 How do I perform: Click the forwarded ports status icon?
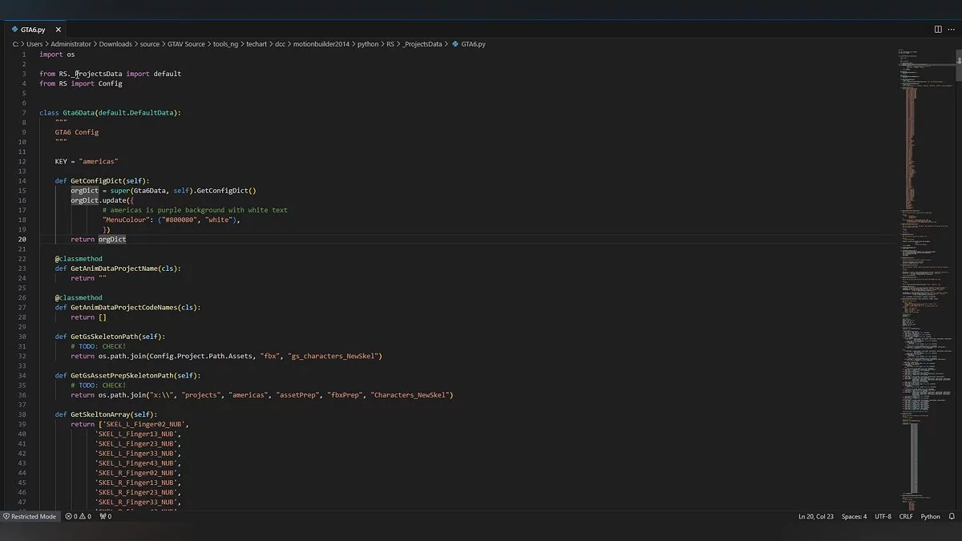pyautogui.click(x=105, y=516)
